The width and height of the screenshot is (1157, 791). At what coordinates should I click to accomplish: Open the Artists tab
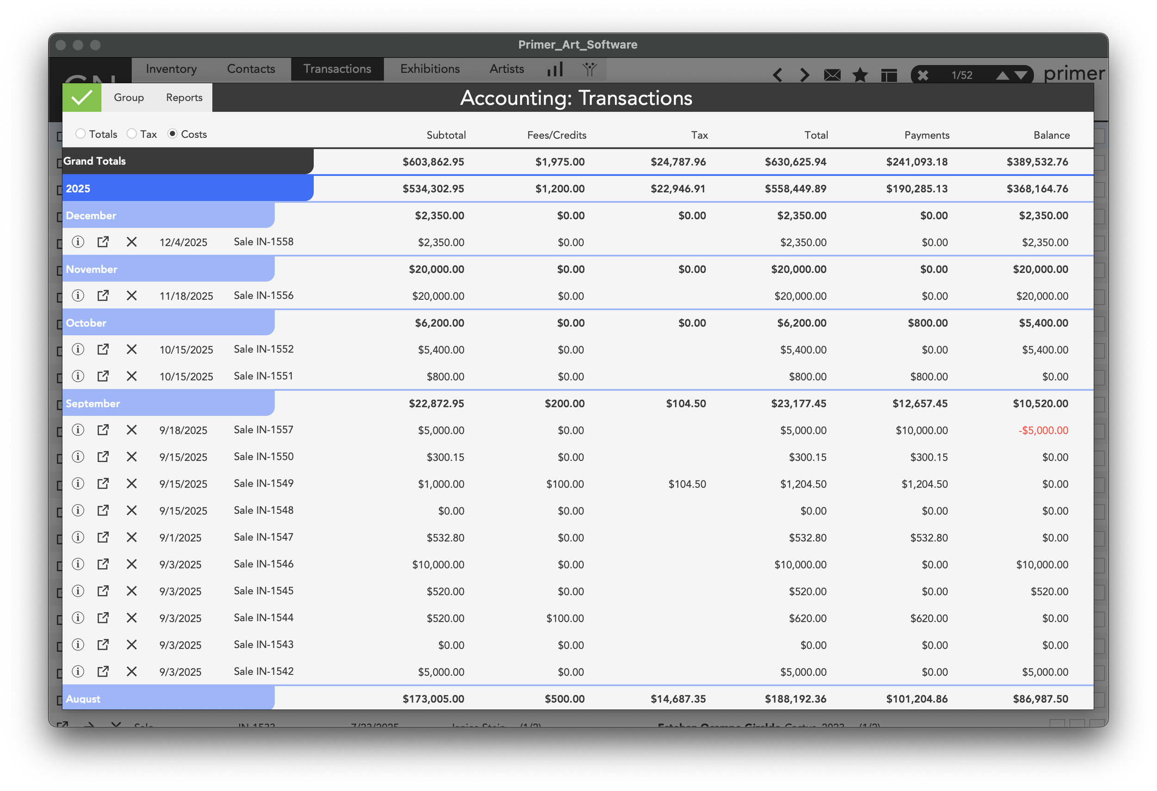click(x=506, y=68)
